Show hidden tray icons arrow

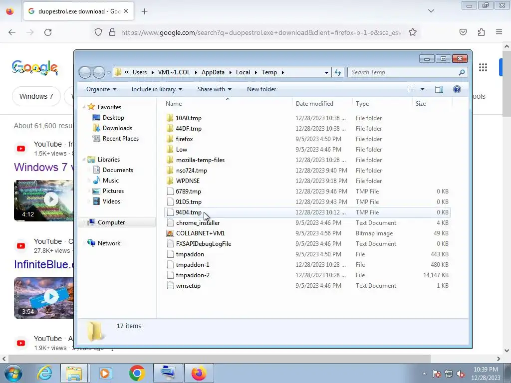click(x=424, y=374)
